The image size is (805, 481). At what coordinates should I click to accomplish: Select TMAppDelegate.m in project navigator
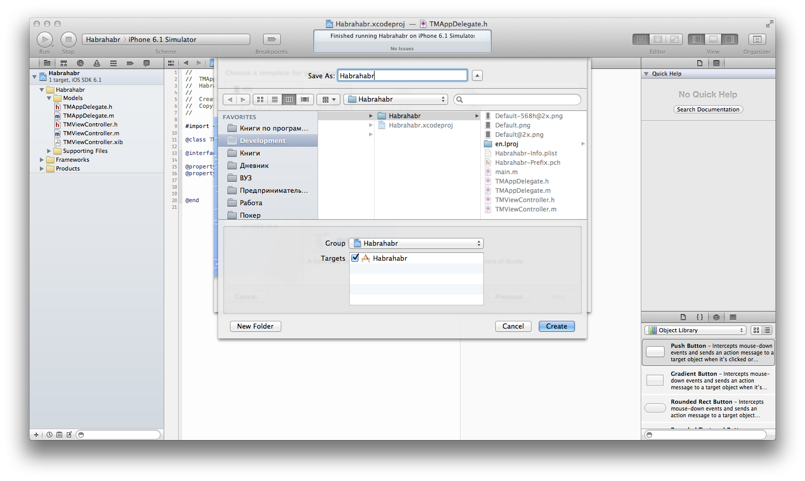tap(89, 116)
